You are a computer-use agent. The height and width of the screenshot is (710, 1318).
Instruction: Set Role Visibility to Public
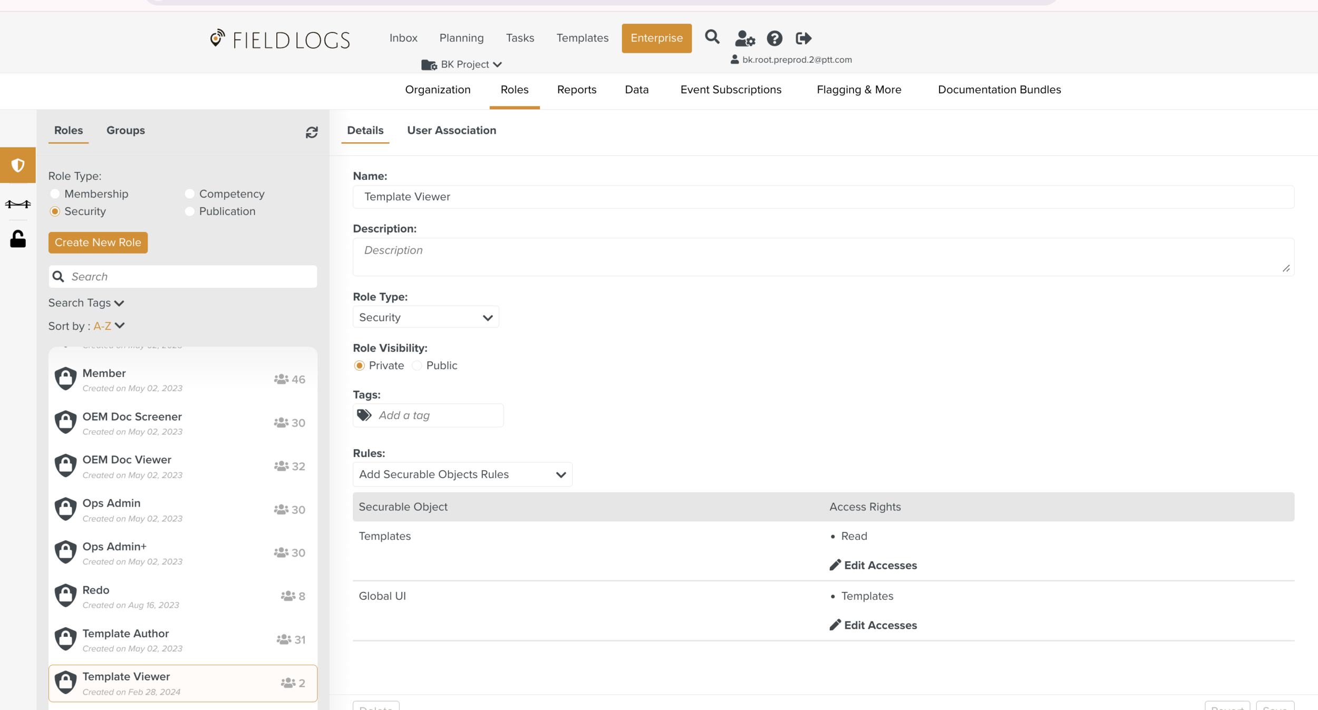(417, 366)
